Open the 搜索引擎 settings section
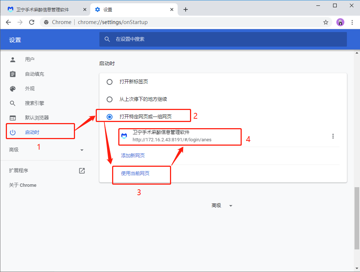Image resolution: width=360 pixels, height=272 pixels. click(x=35, y=103)
